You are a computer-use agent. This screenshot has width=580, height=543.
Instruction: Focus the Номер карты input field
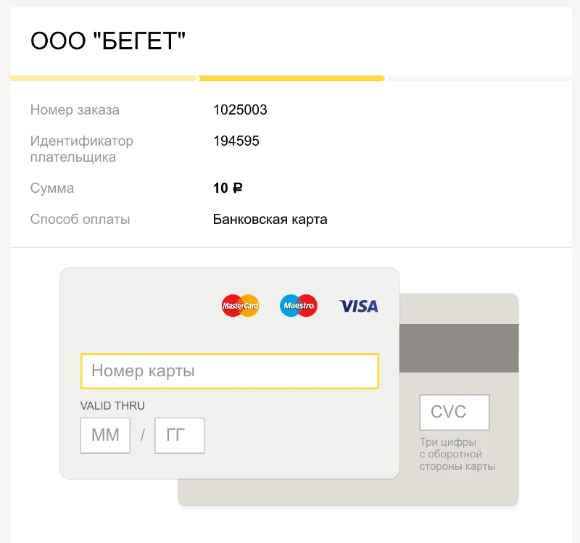[229, 371]
